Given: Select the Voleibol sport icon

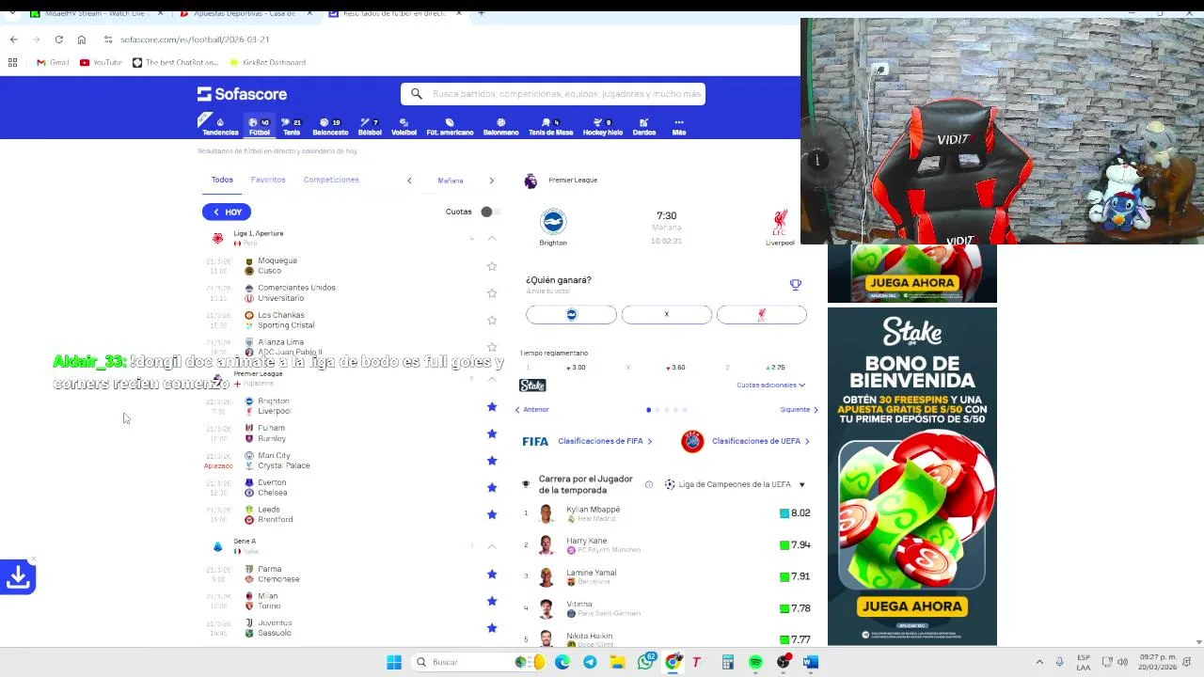Looking at the screenshot, I should [x=404, y=126].
